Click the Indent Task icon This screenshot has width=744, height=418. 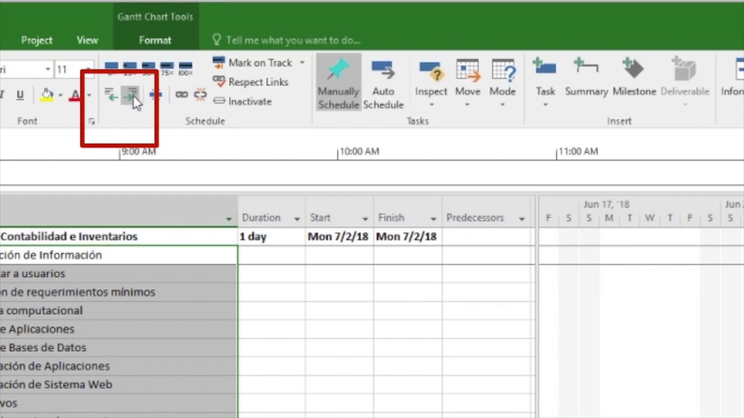pyautogui.click(x=131, y=94)
